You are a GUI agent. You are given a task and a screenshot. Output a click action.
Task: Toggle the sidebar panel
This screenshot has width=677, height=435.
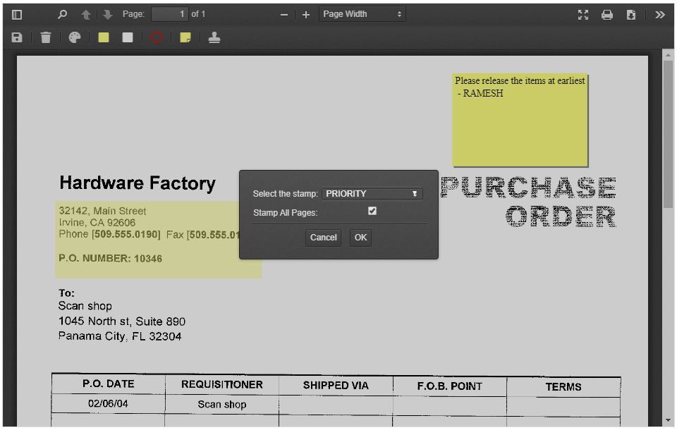pos(16,13)
